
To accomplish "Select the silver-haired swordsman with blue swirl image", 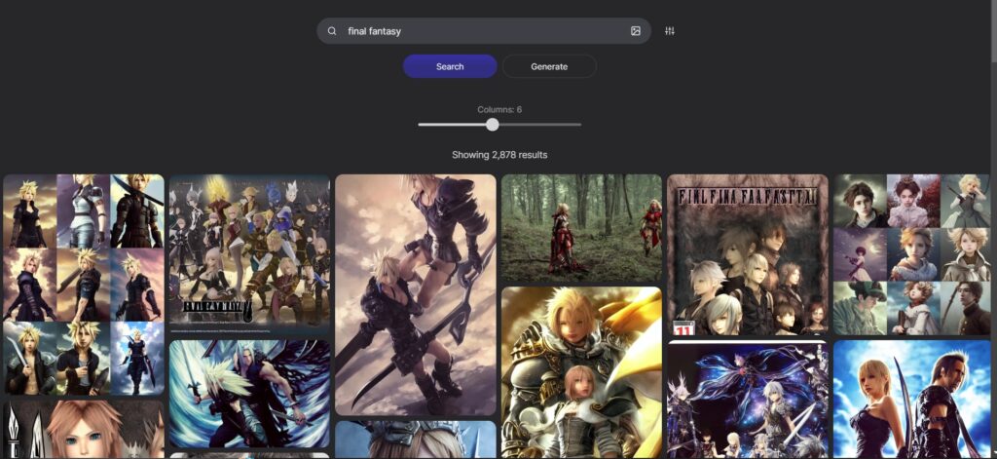I will (x=249, y=394).
